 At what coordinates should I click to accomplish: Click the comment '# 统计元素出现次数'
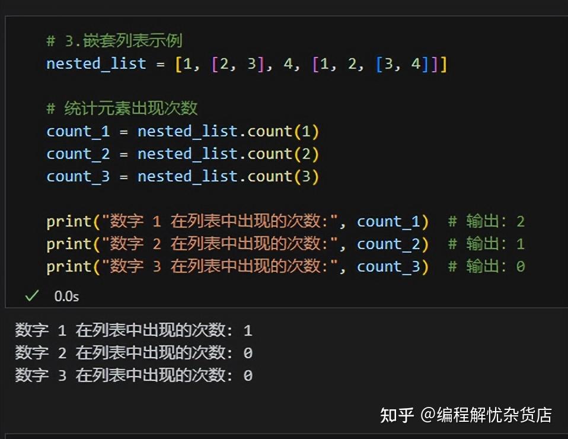tap(122, 108)
